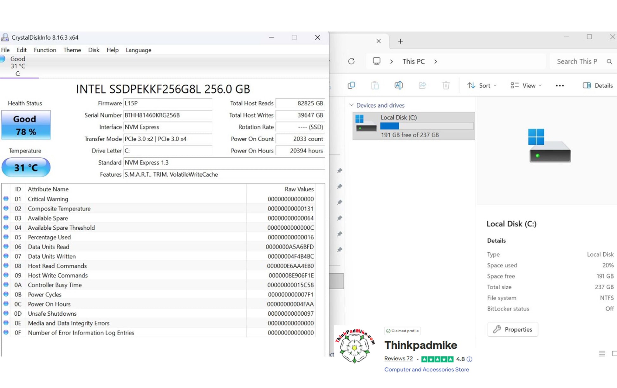Image resolution: width=617 pixels, height=388 pixels.
Task: Click the rename icon in Explorer toolbar
Action: click(x=399, y=85)
